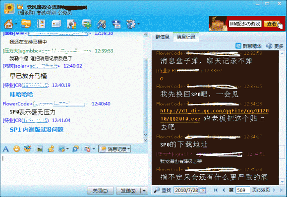
Task: Click the chat area scrollbar thumb
Action: pos(146,95)
